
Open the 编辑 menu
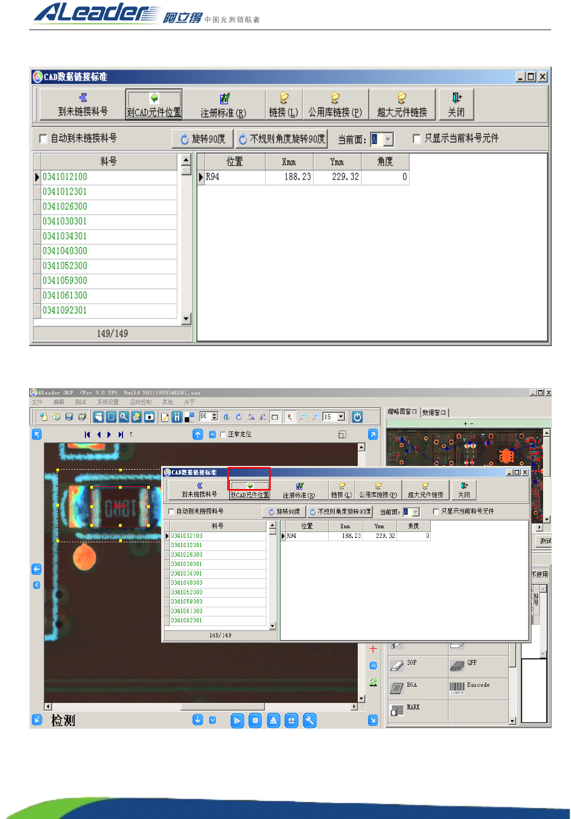[x=59, y=402]
